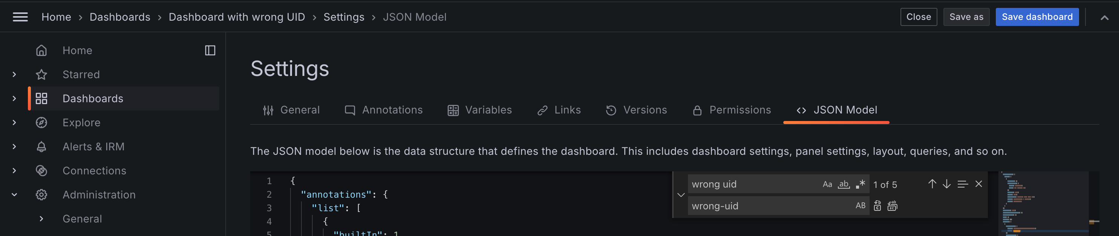Open Dashboards from the breadcrumb
Viewport: 1119px width, 236px height.
point(120,17)
